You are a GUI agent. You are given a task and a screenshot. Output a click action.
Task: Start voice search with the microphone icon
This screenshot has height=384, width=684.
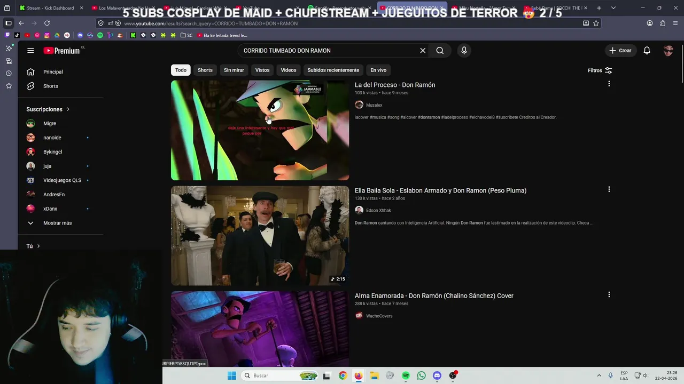tap(464, 51)
